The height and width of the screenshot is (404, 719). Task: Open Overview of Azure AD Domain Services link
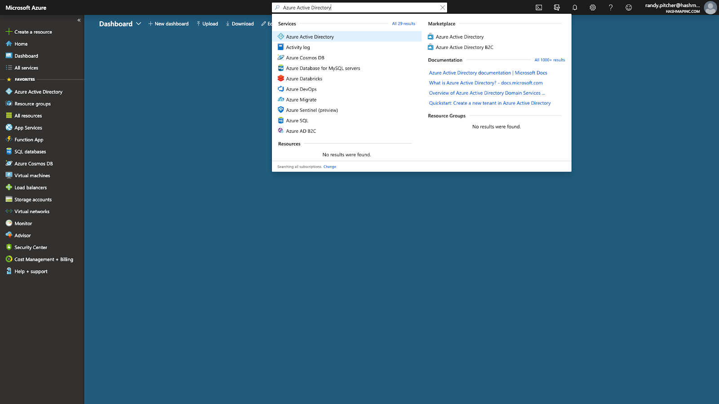click(487, 93)
